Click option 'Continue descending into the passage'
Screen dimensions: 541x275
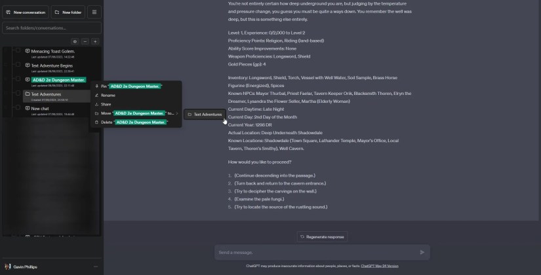click(275, 175)
